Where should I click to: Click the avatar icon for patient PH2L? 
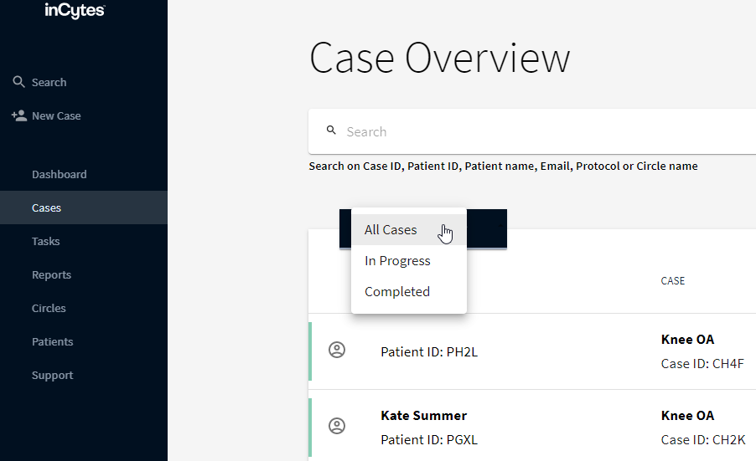(x=337, y=350)
